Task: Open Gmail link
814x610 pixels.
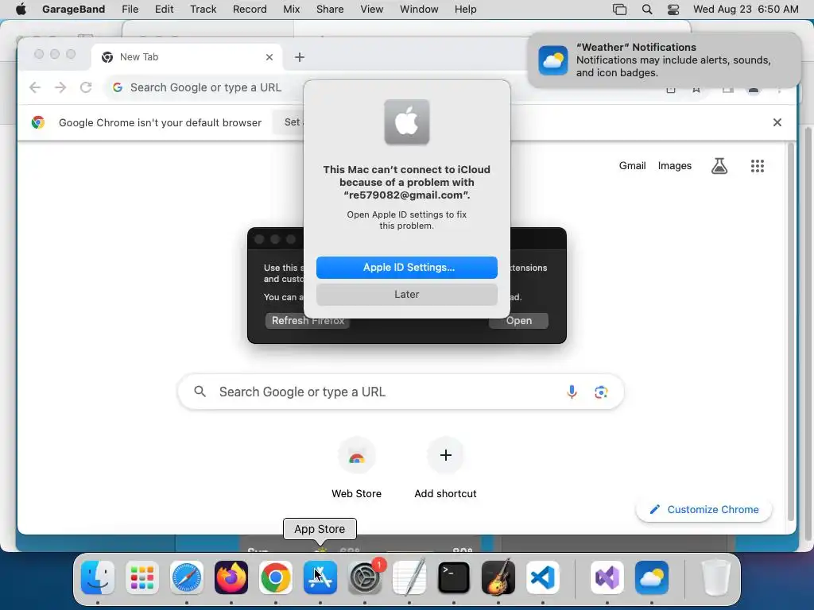Action: tap(632, 166)
